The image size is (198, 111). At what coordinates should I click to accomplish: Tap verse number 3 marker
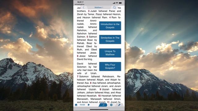[89, 11]
